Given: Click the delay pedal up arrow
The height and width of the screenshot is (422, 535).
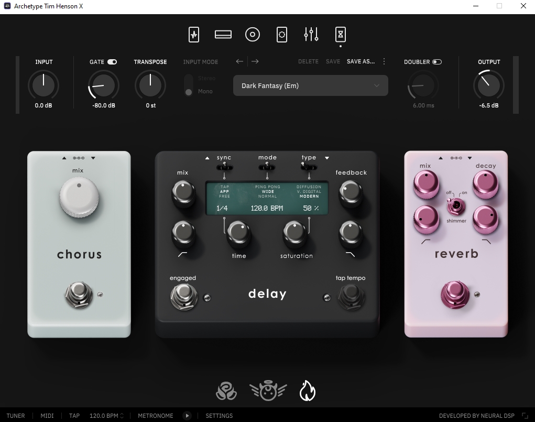Looking at the screenshot, I should [x=207, y=158].
